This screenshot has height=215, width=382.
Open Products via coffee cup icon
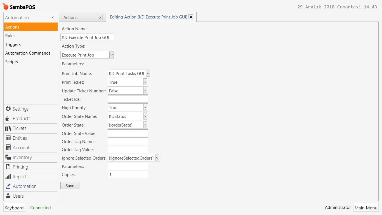[x=8, y=119]
